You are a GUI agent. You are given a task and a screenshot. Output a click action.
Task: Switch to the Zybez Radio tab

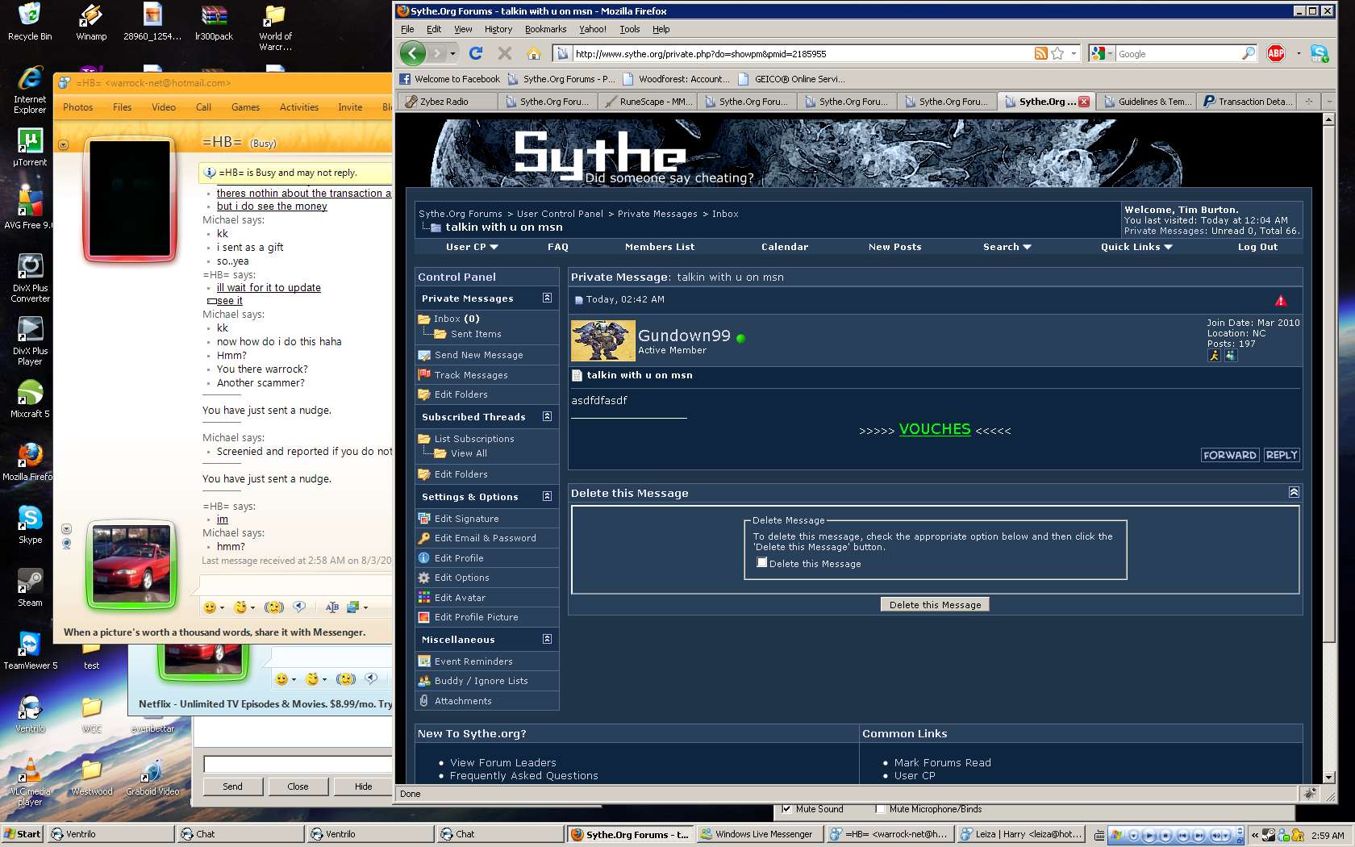tap(448, 102)
